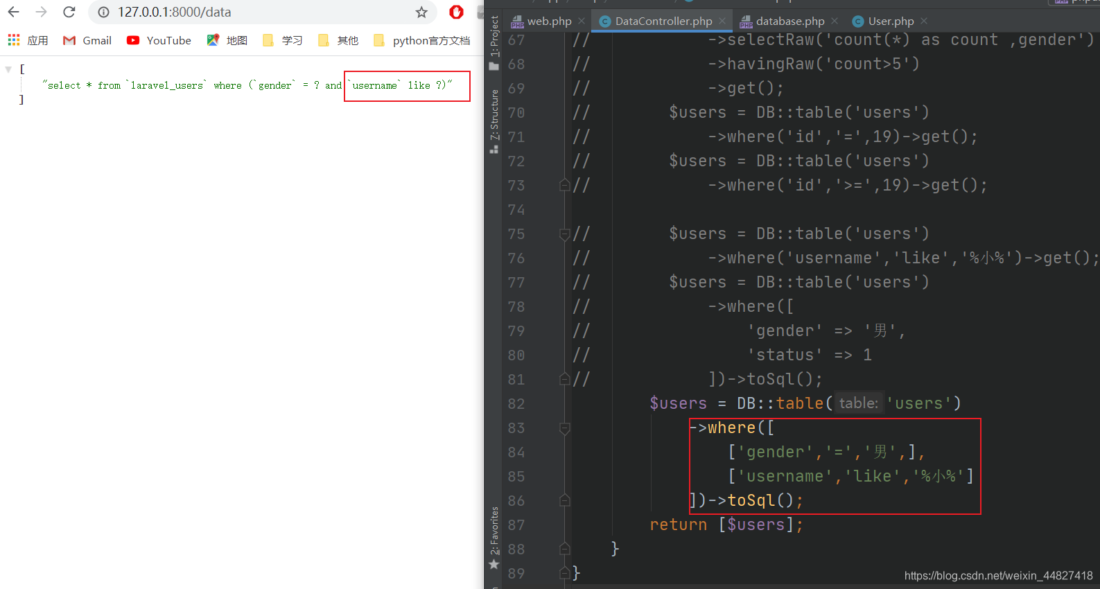Click the 'like' string on line 85

coord(873,476)
